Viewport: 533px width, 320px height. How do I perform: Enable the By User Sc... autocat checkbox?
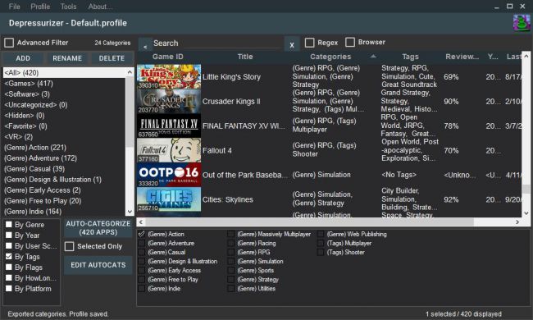pos(9,245)
